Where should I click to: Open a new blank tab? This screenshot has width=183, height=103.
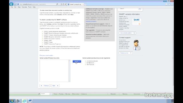click(85, 4)
